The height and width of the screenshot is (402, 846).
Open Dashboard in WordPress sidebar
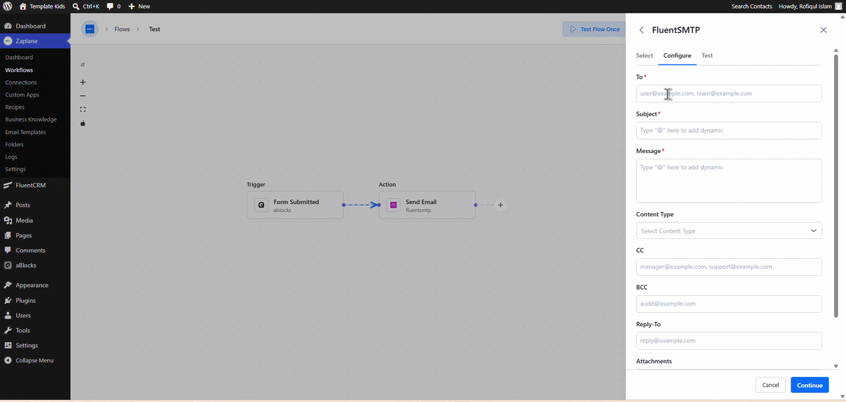click(30, 26)
